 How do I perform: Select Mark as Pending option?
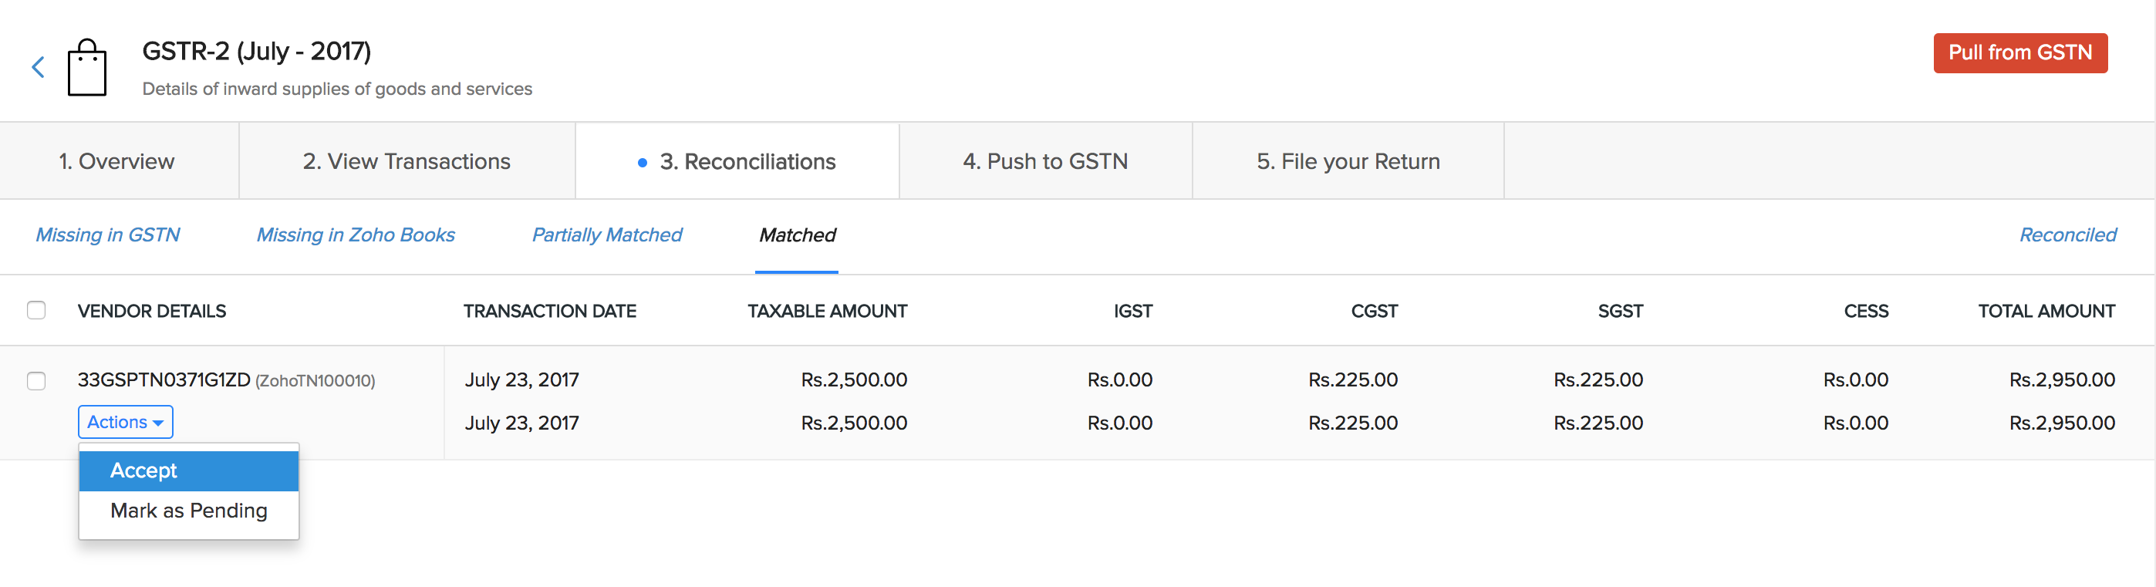(188, 511)
